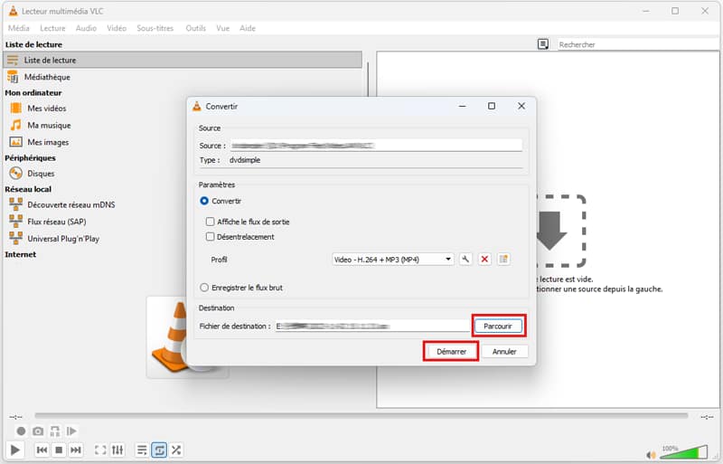Screen dimensions: 723x464
Task: Toggle the loop repeat mode icon
Action: point(159,450)
